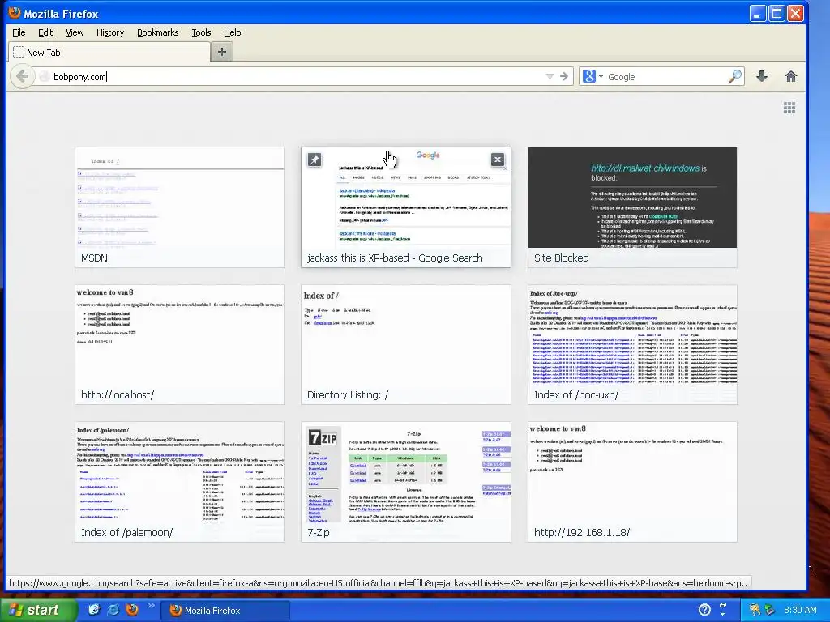Screen dimensions: 830x622
Task: Open the http://192.168.1.18/ tile
Action: click(x=632, y=482)
